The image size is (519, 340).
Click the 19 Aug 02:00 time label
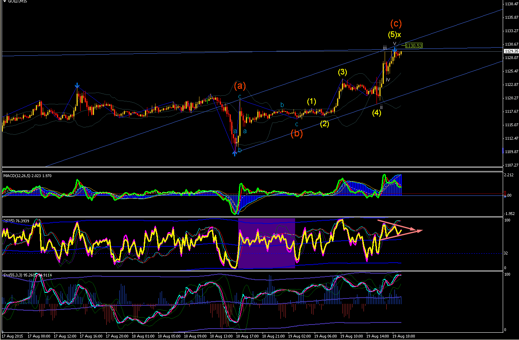coord(300,336)
